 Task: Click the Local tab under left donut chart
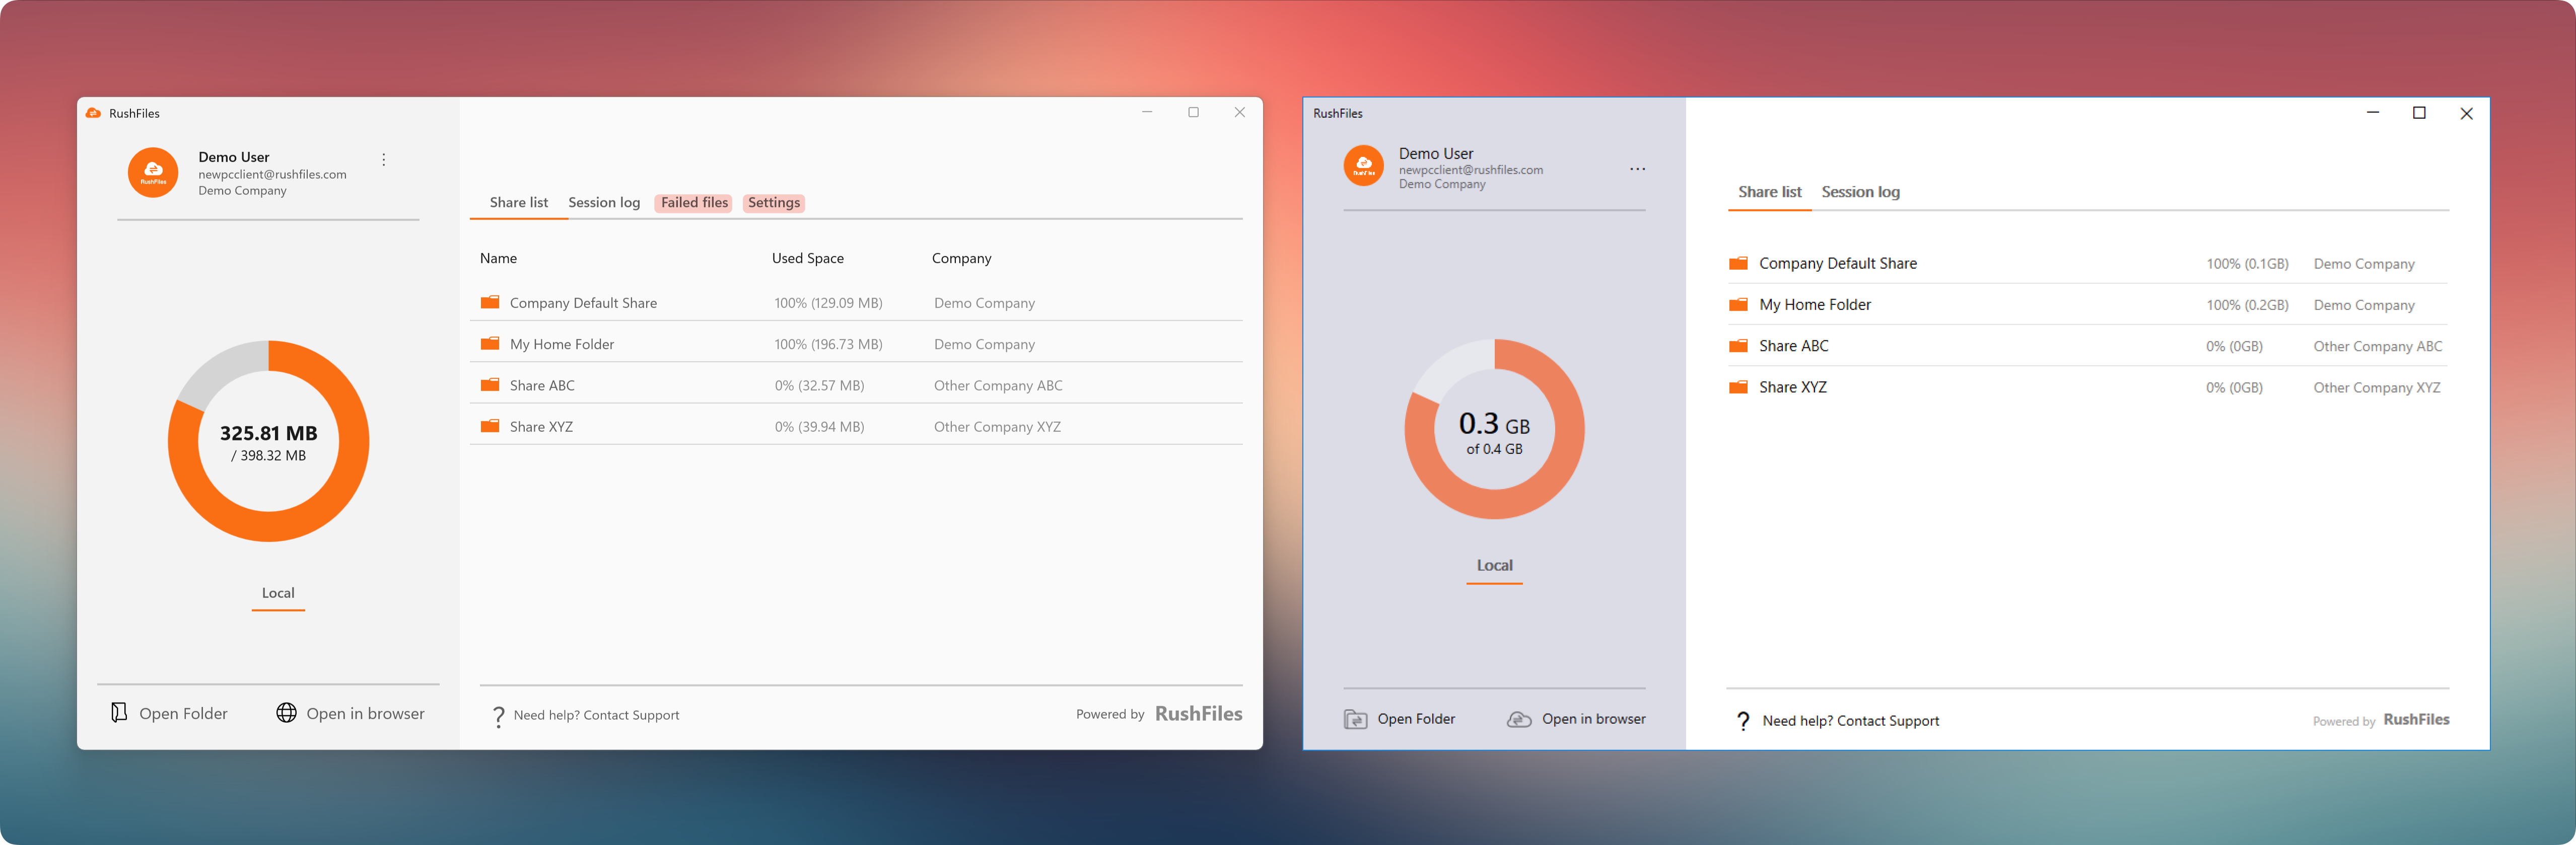click(x=278, y=593)
